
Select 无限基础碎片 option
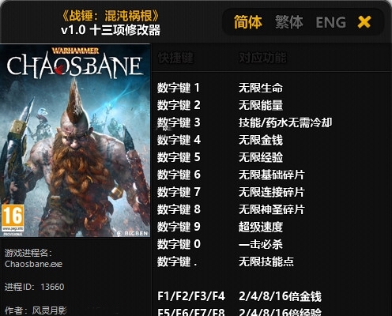(272, 175)
